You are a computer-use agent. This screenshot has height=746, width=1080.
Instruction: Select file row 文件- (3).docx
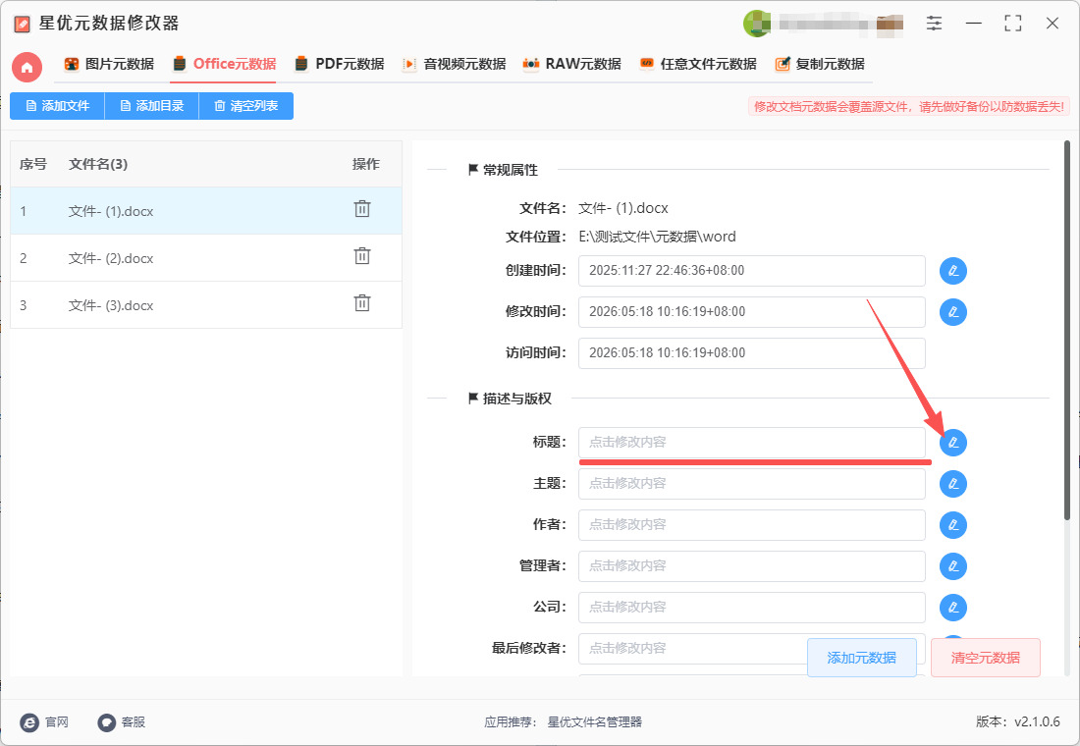pyautogui.click(x=206, y=305)
